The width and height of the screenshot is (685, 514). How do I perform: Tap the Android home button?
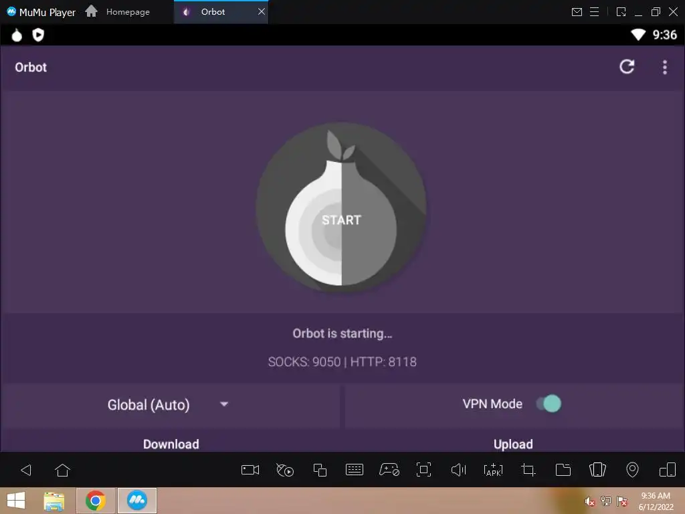62,470
